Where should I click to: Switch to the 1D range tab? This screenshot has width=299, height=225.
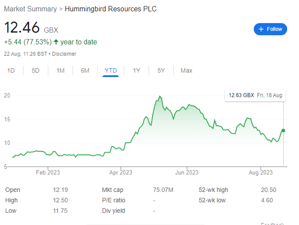click(x=11, y=71)
